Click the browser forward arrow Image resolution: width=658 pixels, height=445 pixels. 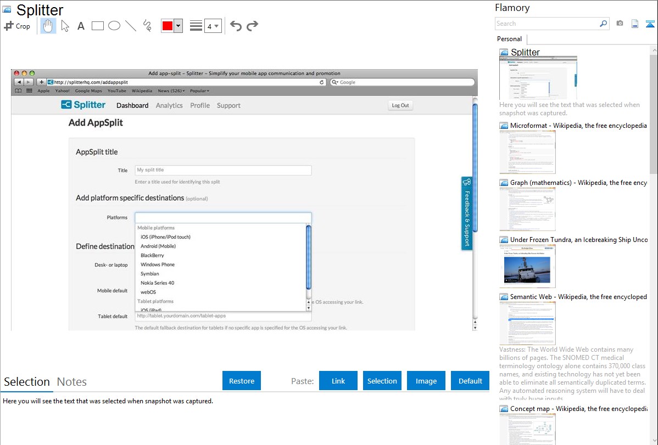tap(29, 82)
